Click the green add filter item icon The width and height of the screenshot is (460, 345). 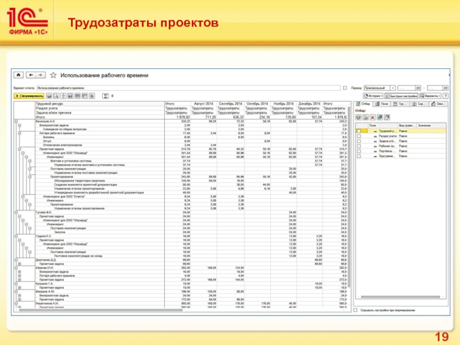click(x=358, y=117)
